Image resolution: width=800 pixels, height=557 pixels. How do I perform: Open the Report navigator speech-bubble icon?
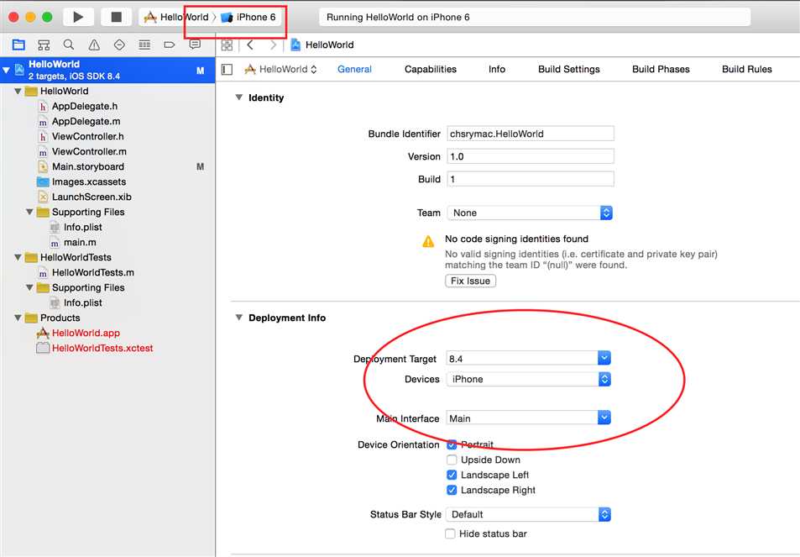[195, 45]
